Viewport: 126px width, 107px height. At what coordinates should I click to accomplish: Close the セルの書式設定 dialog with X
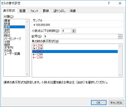tap(120, 3)
